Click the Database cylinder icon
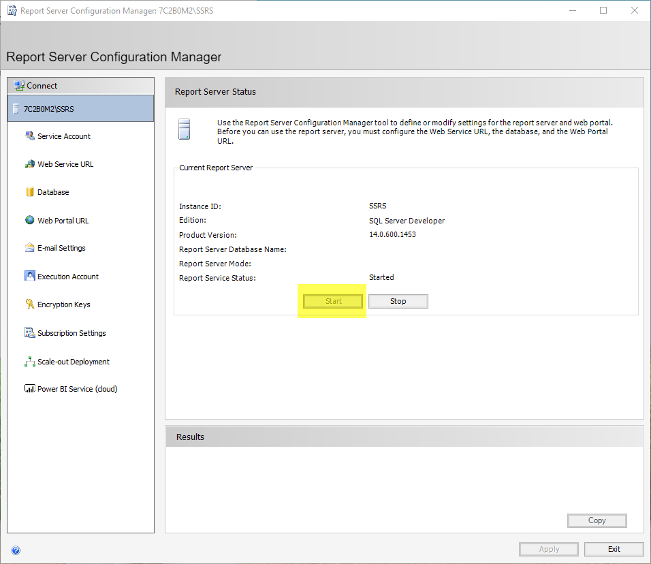 point(30,192)
